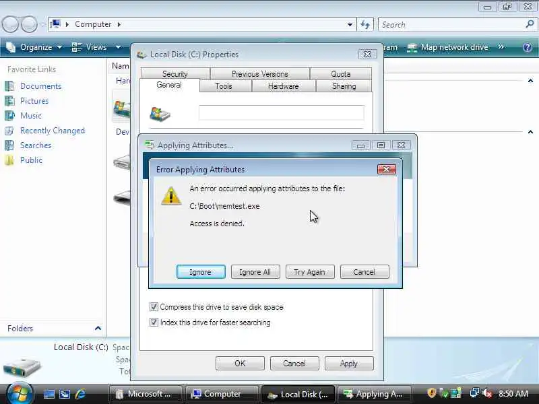Click the security shield tray icon

coord(432,393)
